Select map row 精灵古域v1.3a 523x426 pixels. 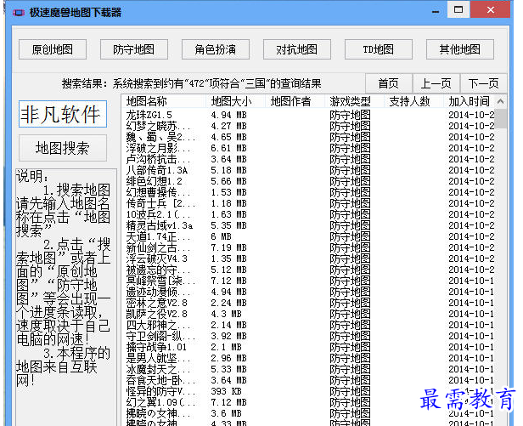[310, 225]
